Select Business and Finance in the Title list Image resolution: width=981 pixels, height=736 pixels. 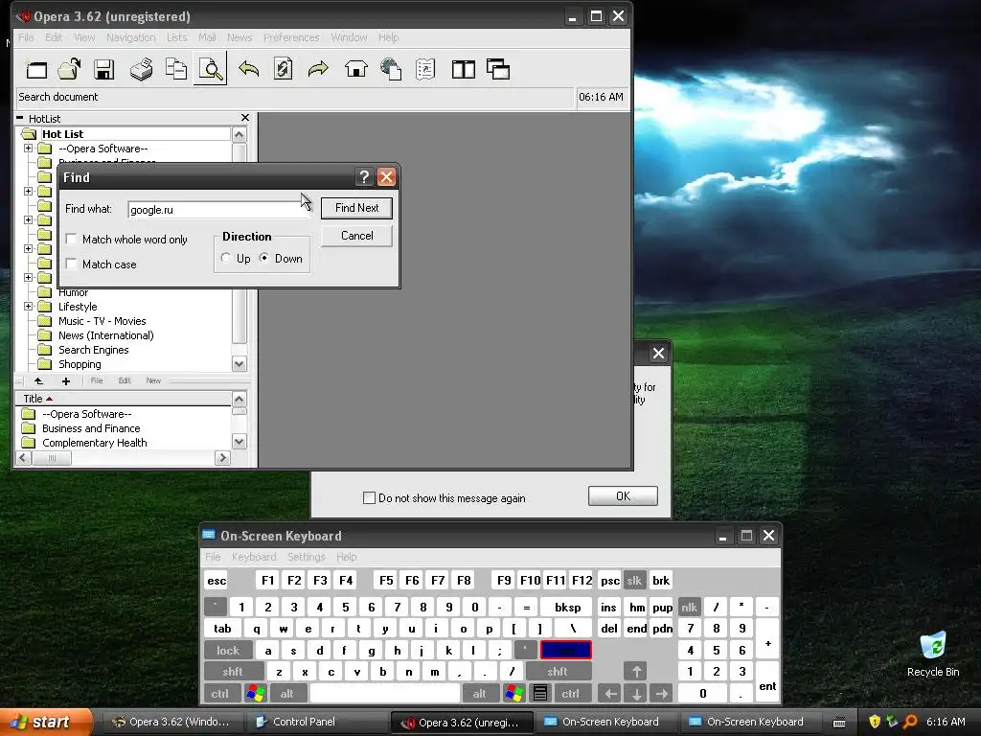click(91, 428)
